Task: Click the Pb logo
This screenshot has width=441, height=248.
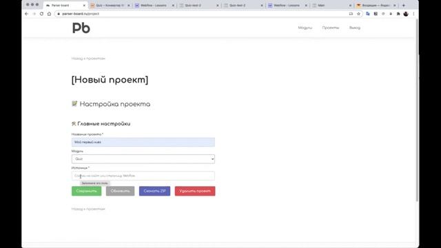Action: click(x=81, y=28)
